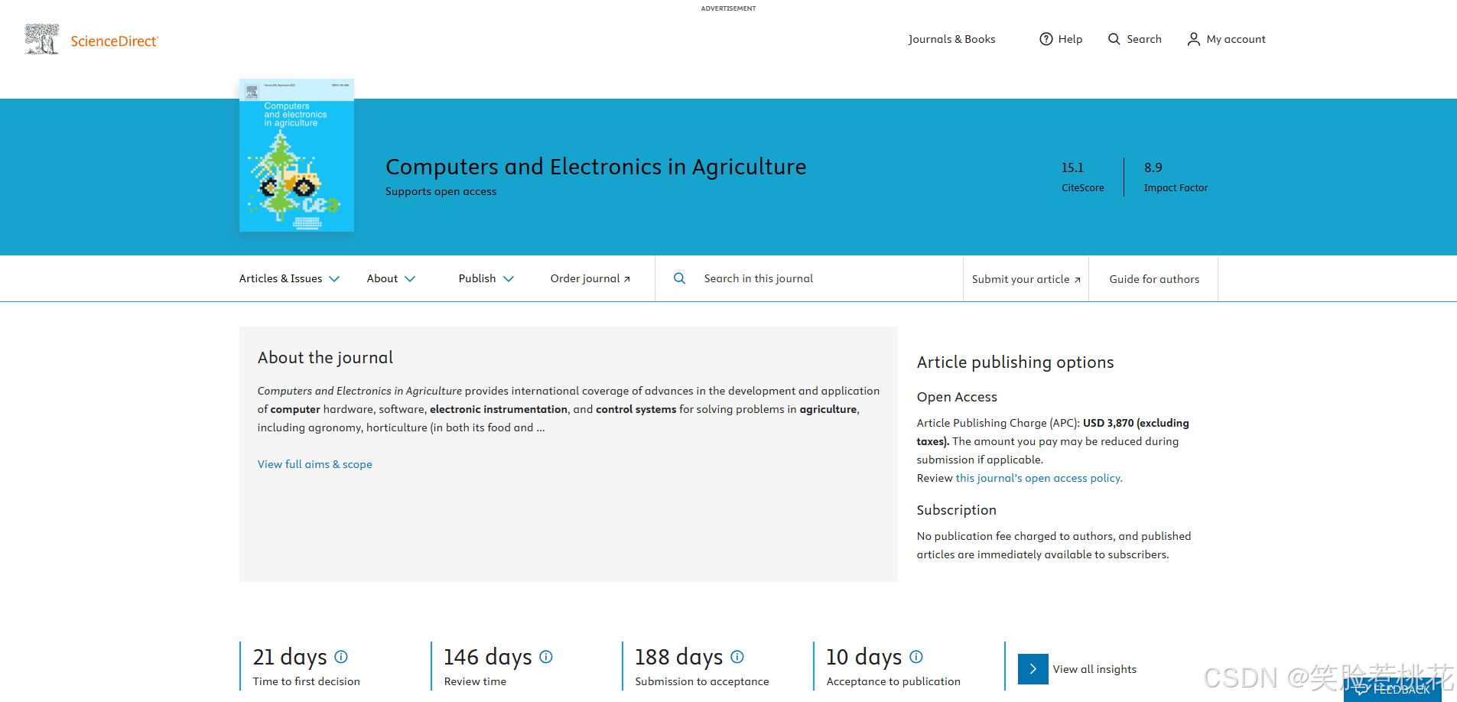The image size is (1457, 702).
Task: Open Order journal external link
Action: pyautogui.click(x=590, y=278)
